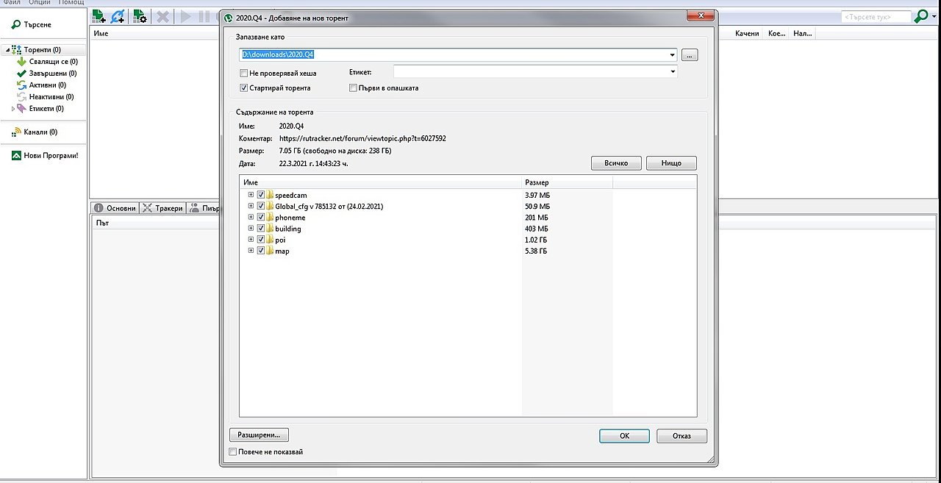Image resolution: width=941 pixels, height=483 pixels.
Task: Uncheck Стартирай торента checkbox
Action: coord(244,88)
